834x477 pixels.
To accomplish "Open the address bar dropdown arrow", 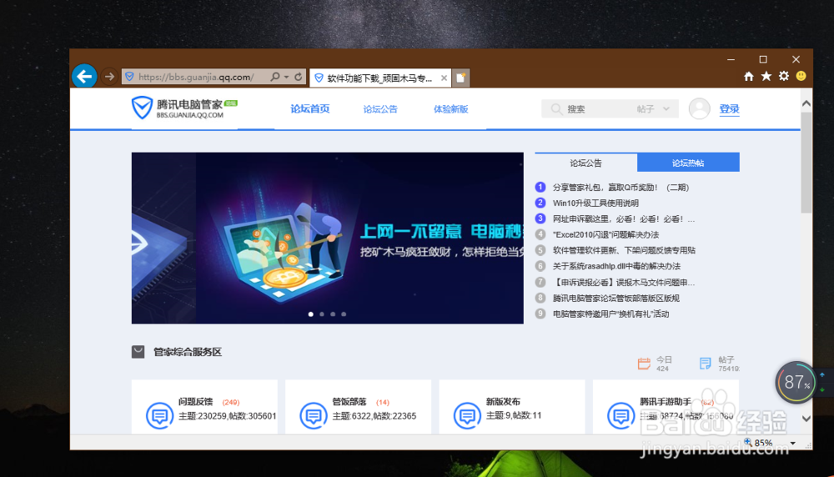I will click(286, 77).
